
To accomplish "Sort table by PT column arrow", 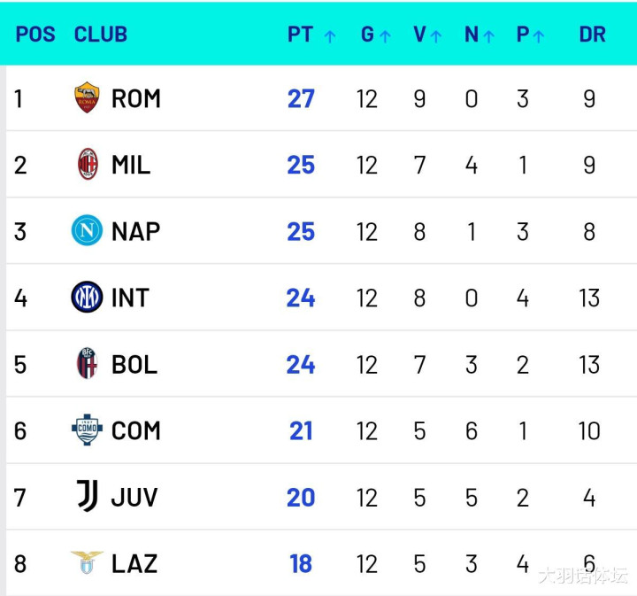I will point(330,36).
